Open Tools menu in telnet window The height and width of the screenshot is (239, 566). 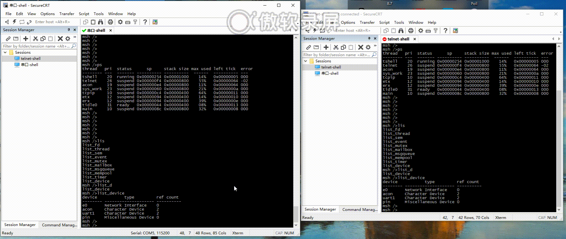(399, 23)
